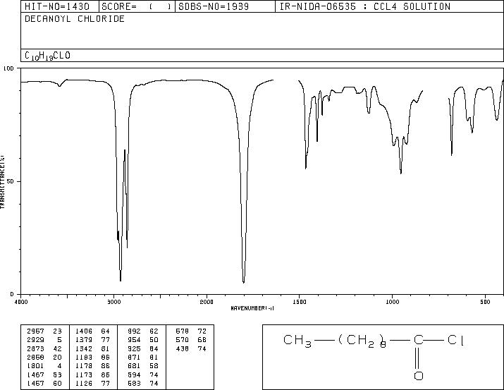Select the 683 entry in the peak table
Viewport: 504px width, 390px height.
143,384
